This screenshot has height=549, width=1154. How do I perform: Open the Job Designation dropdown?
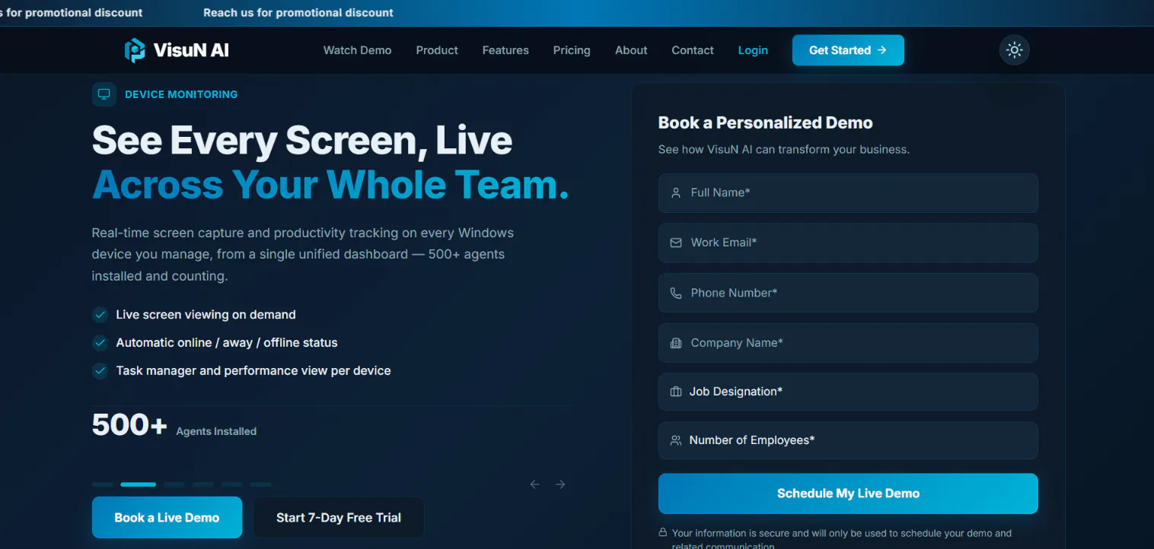(x=848, y=392)
